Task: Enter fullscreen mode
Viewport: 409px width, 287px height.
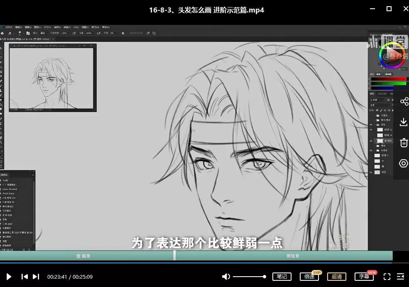Action: [x=387, y=277]
